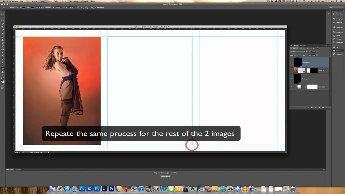Switch to the Channels tab
This screenshot has width=345, height=194.
[303, 46]
